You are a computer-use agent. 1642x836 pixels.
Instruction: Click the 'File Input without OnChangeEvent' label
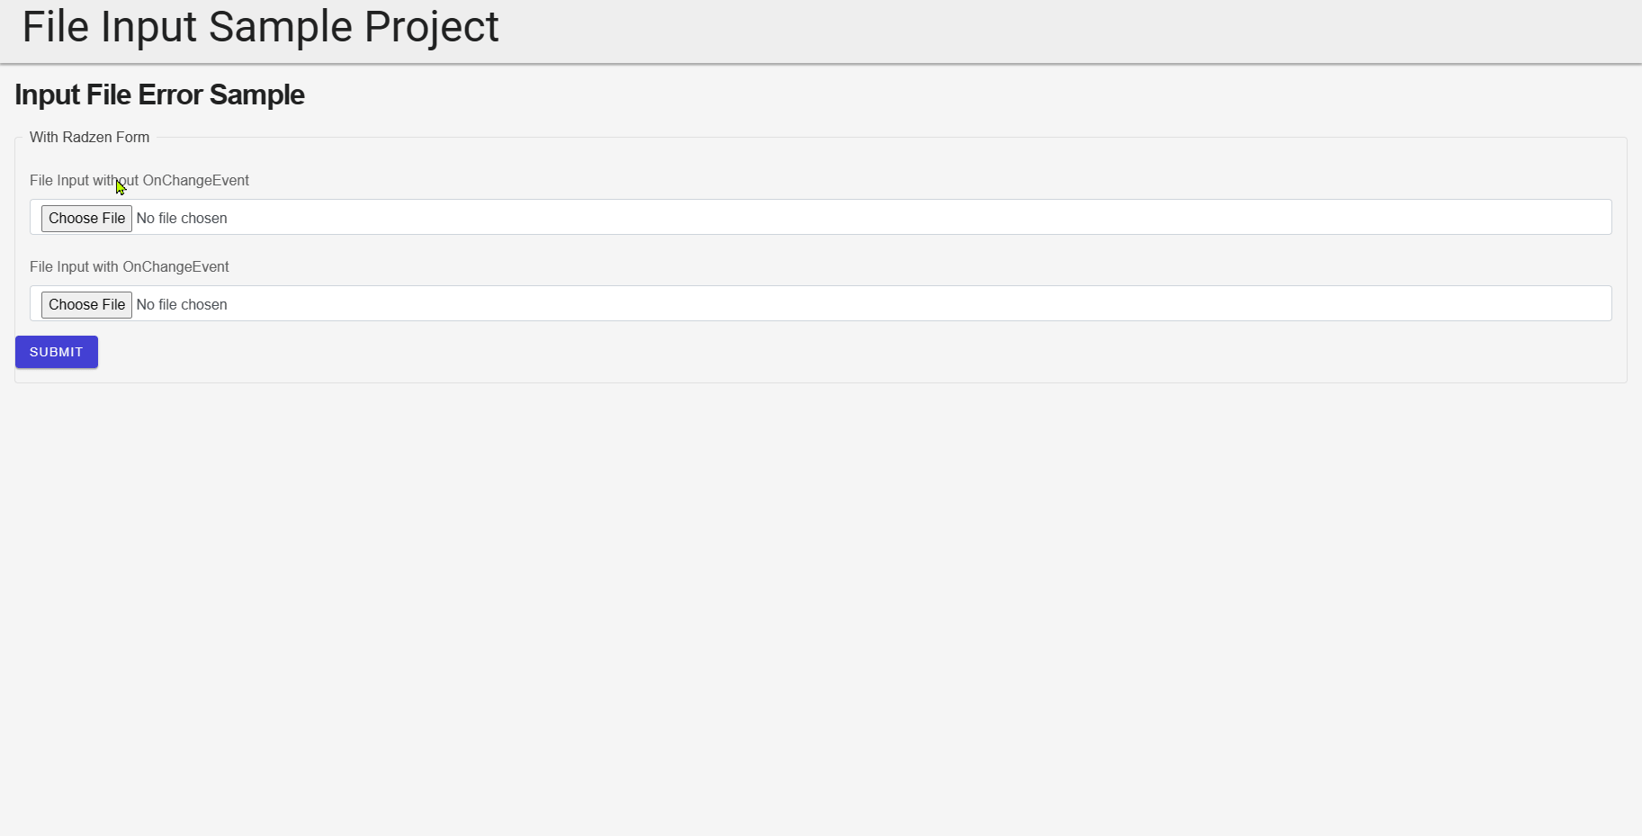pyautogui.click(x=139, y=180)
